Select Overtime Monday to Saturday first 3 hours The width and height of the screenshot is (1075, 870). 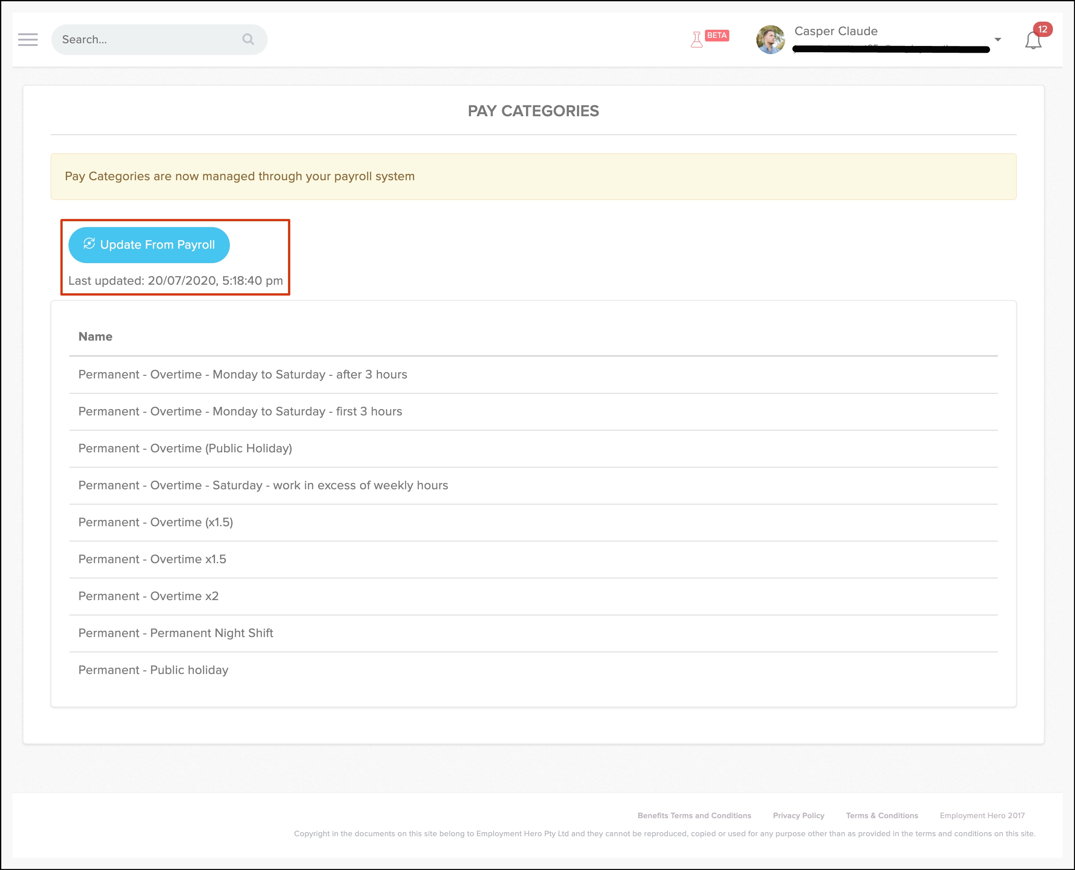[x=240, y=411]
